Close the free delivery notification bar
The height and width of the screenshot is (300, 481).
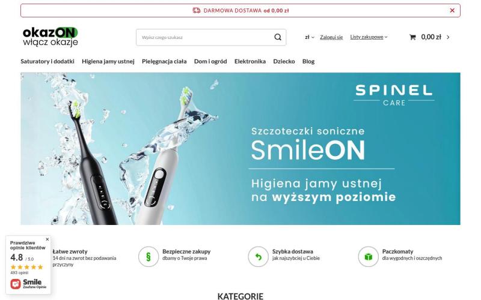[452, 10]
